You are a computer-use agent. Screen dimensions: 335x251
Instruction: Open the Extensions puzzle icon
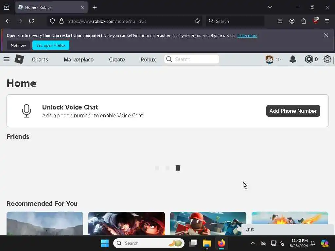[304, 21]
